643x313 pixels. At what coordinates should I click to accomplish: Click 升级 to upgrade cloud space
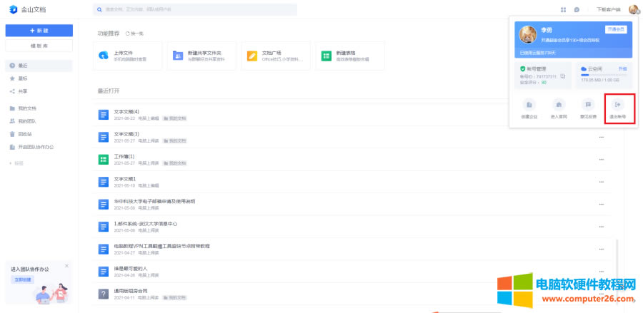click(x=623, y=69)
